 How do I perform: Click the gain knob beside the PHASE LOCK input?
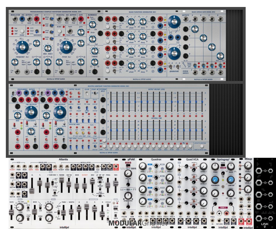(x=81, y=32)
